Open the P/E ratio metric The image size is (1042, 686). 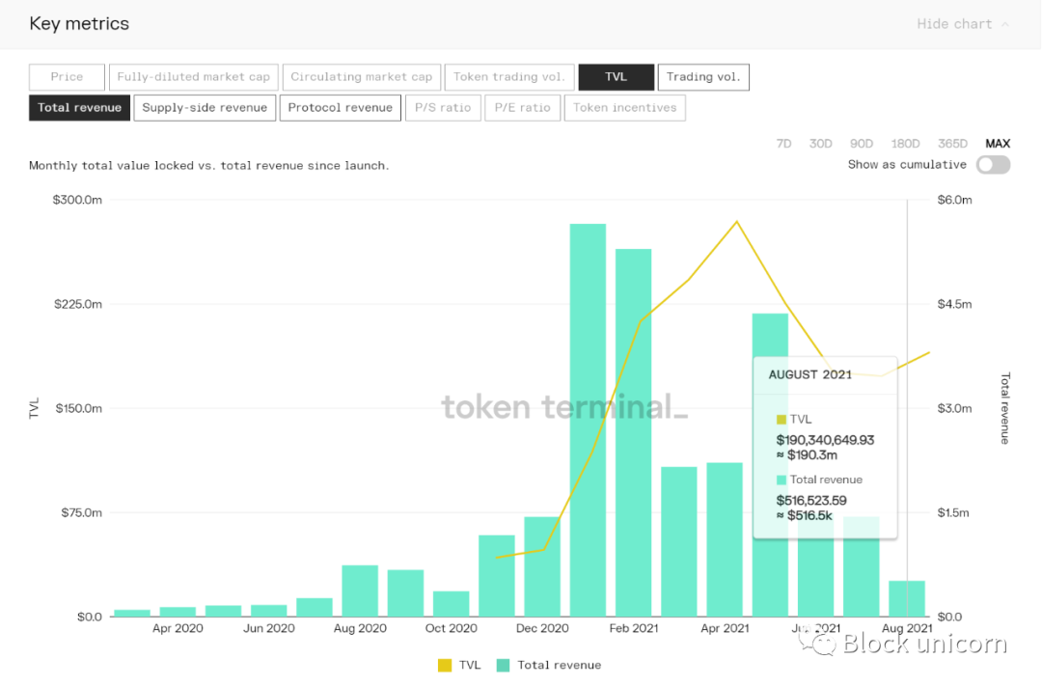point(522,107)
